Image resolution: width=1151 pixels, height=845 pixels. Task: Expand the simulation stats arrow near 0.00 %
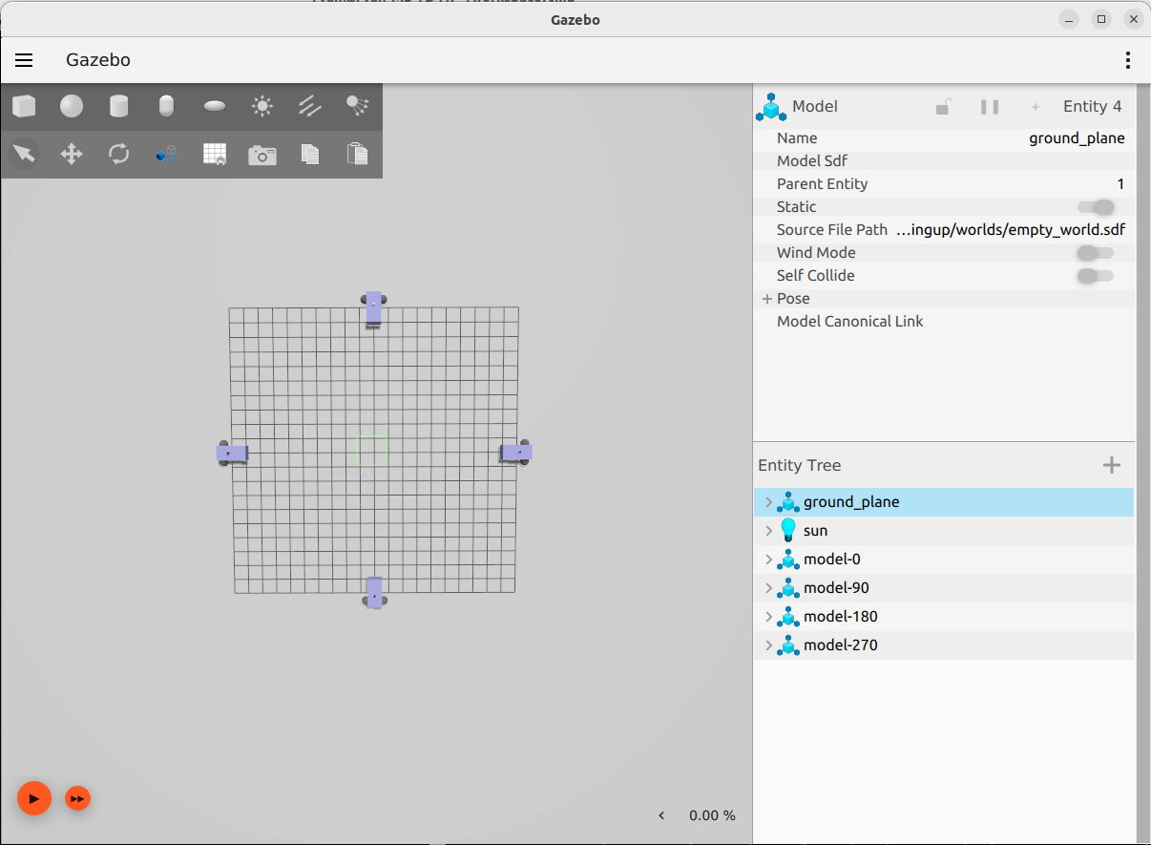661,815
